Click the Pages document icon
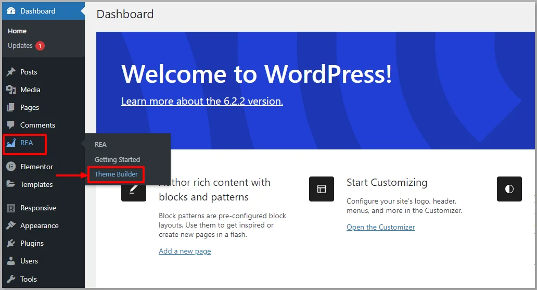 tap(11, 108)
